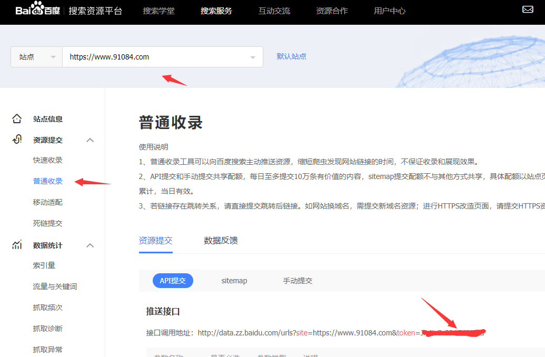Expand the site URL dropdown arrow

point(253,57)
